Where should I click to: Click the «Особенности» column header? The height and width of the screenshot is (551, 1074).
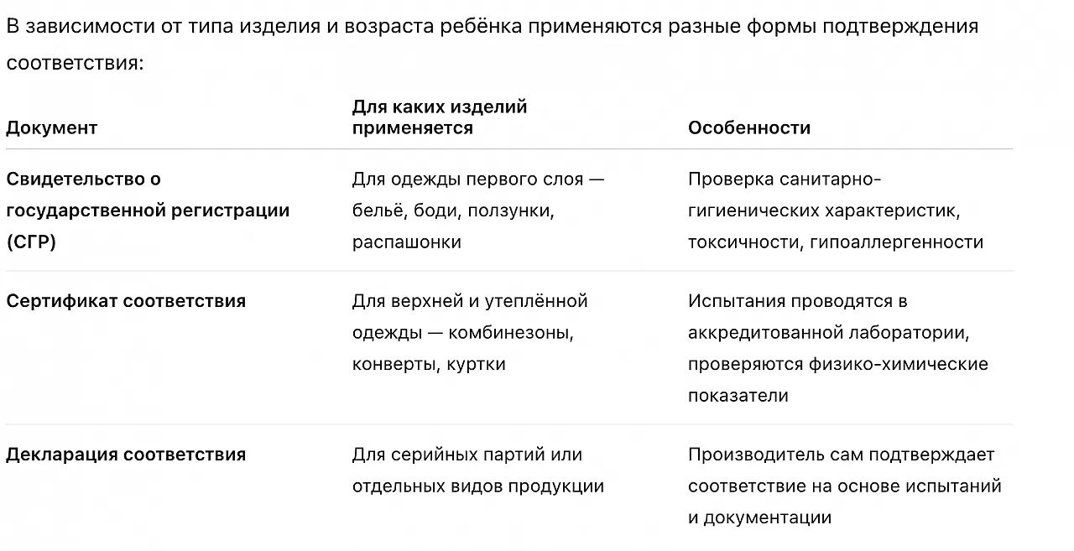pos(748,128)
